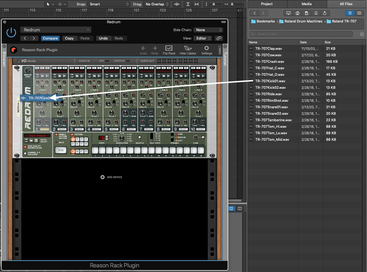The image size is (367, 272).
Task: Click the Resolution rotary knob
Action: pyautogui.click(x=122, y=138)
